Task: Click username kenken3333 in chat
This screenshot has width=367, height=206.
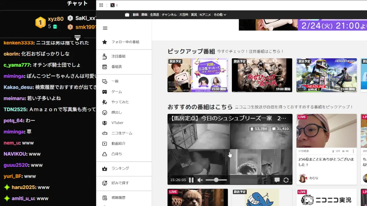Action: click(18, 43)
